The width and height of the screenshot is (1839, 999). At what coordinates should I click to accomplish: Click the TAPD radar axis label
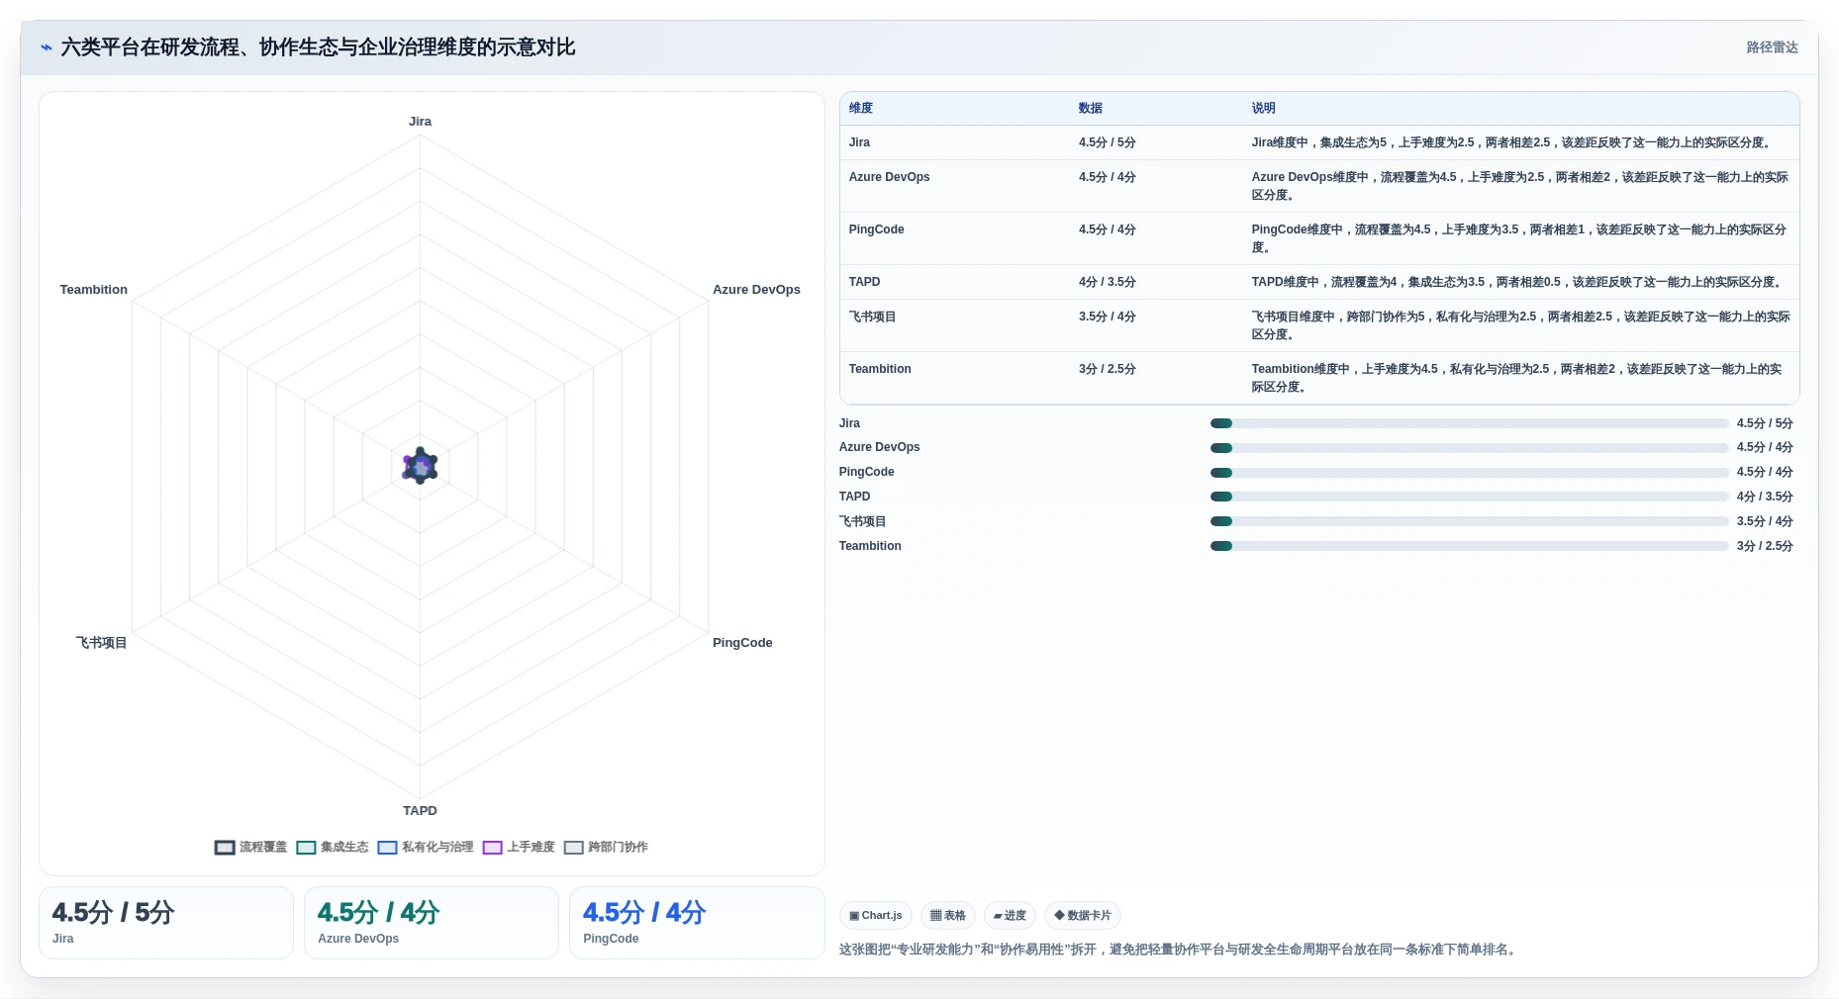click(420, 811)
